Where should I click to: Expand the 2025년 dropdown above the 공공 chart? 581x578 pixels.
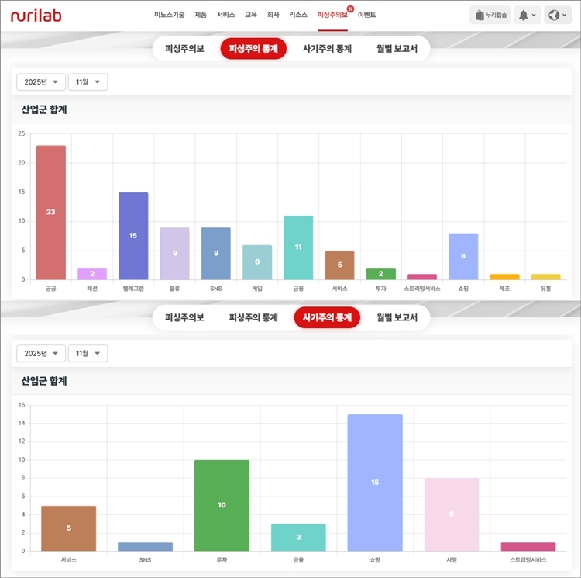coord(41,81)
